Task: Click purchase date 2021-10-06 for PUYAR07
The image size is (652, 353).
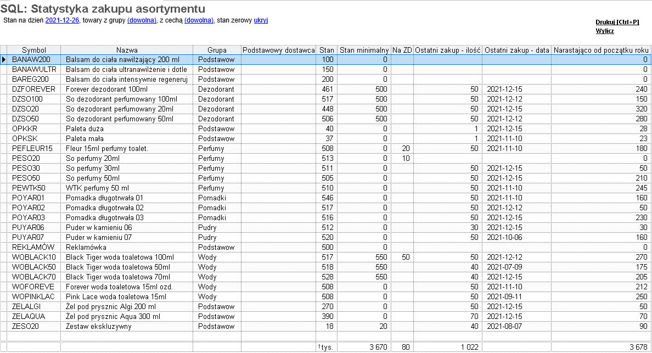Action: coord(517,237)
